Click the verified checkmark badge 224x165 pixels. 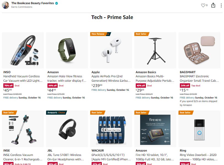pyautogui.click(x=56, y=3)
